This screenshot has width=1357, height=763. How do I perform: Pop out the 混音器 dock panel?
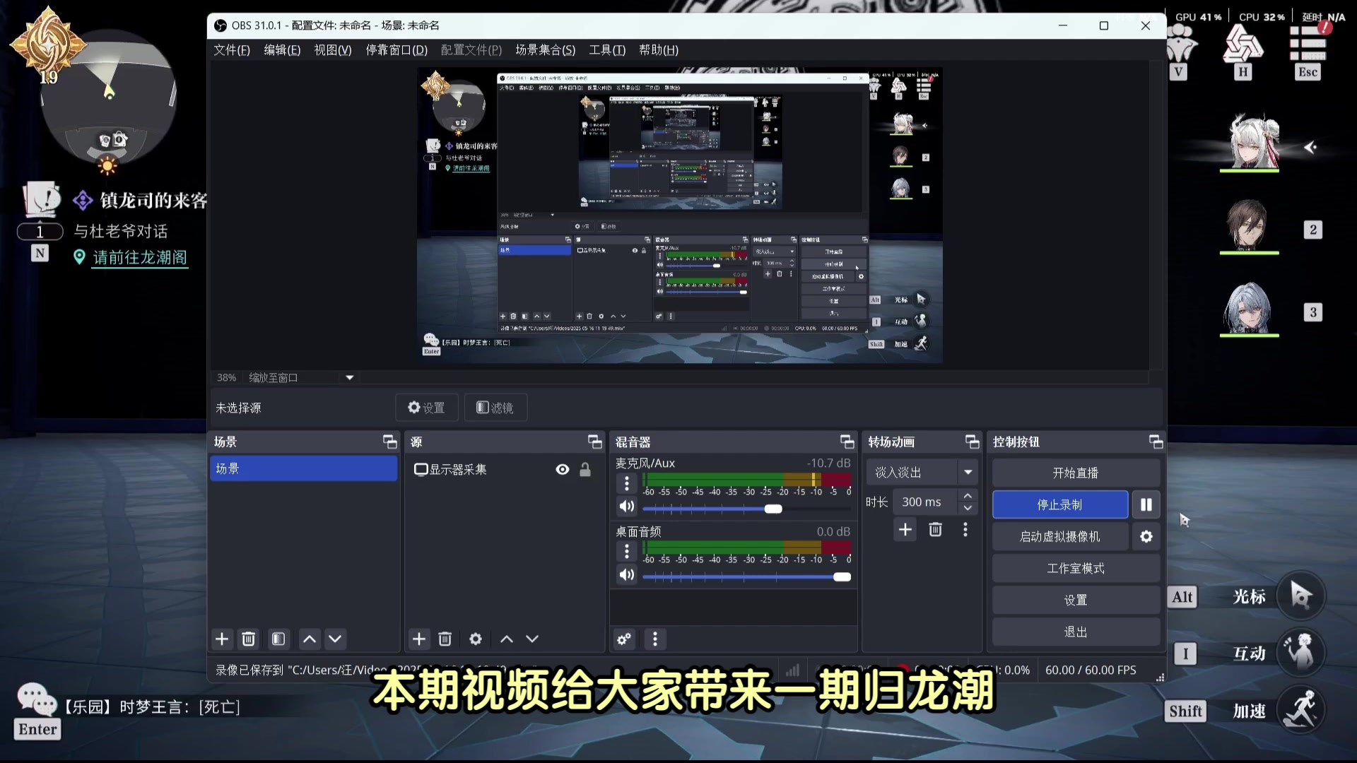click(847, 442)
